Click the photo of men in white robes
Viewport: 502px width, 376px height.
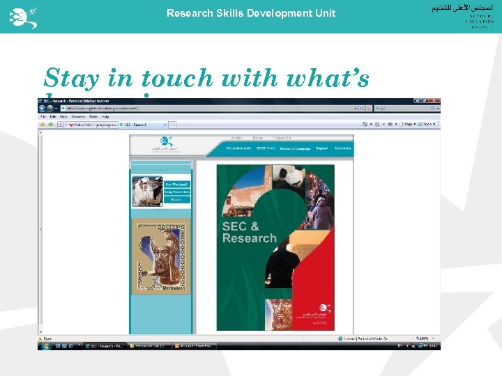tap(147, 191)
